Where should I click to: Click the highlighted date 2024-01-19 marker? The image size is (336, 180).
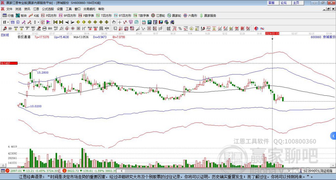(272, 33)
